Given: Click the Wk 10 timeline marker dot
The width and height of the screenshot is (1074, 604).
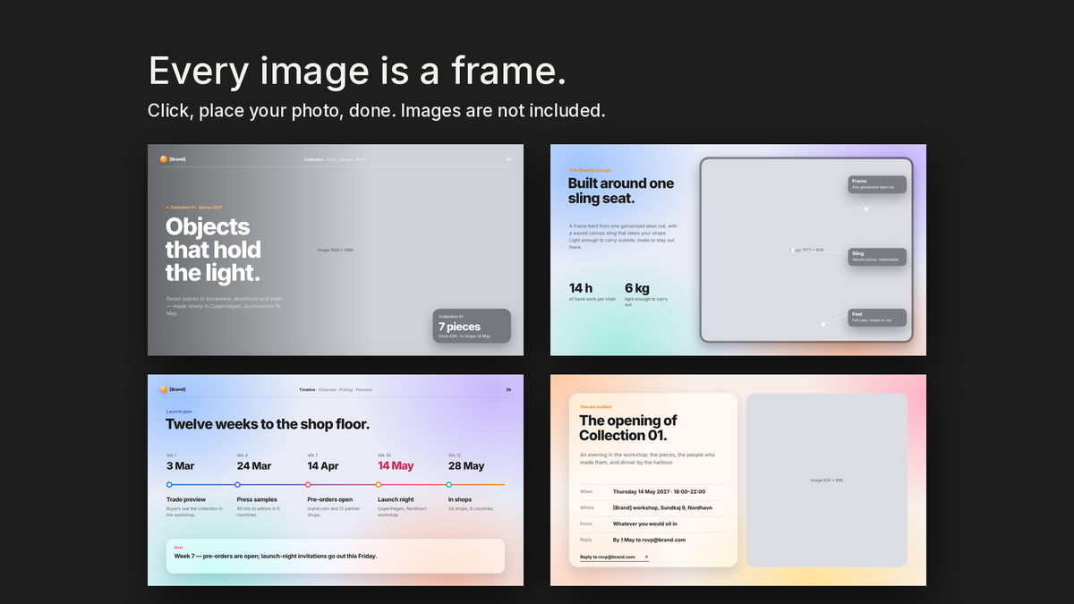Looking at the screenshot, I should tap(379, 484).
